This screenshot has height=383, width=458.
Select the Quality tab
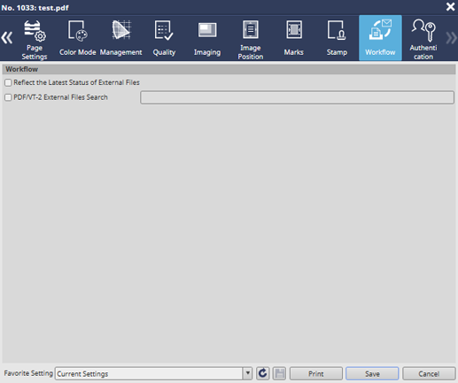pos(164,38)
